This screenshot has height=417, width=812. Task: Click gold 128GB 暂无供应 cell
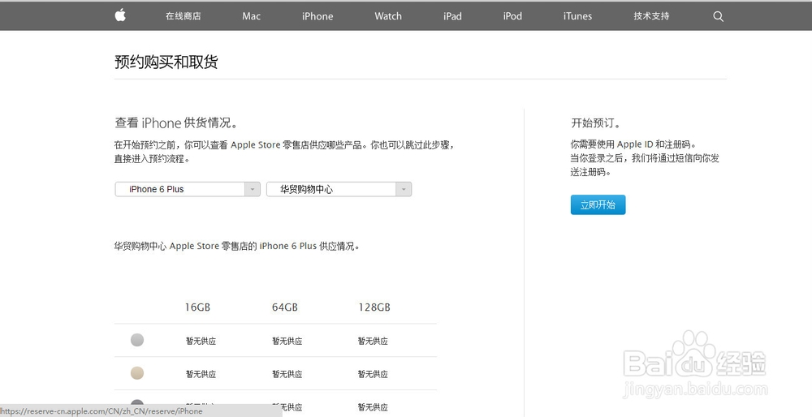tap(373, 374)
